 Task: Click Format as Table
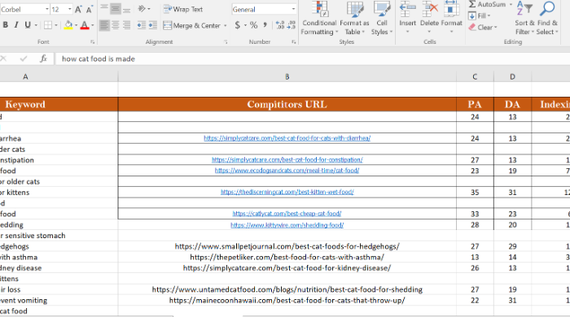(x=354, y=18)
